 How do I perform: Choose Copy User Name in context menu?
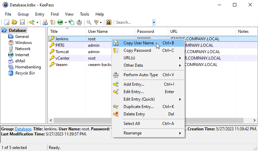148,43
